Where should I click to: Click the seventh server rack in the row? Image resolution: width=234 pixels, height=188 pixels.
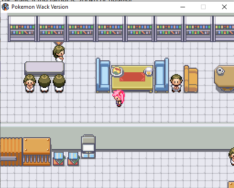coord(198,29)
